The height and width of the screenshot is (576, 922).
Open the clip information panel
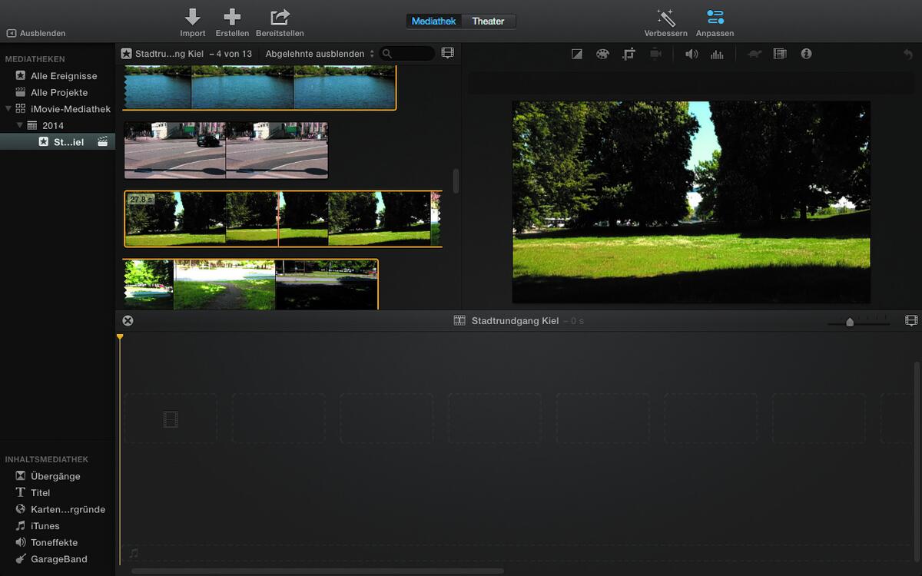coord(806,54)
